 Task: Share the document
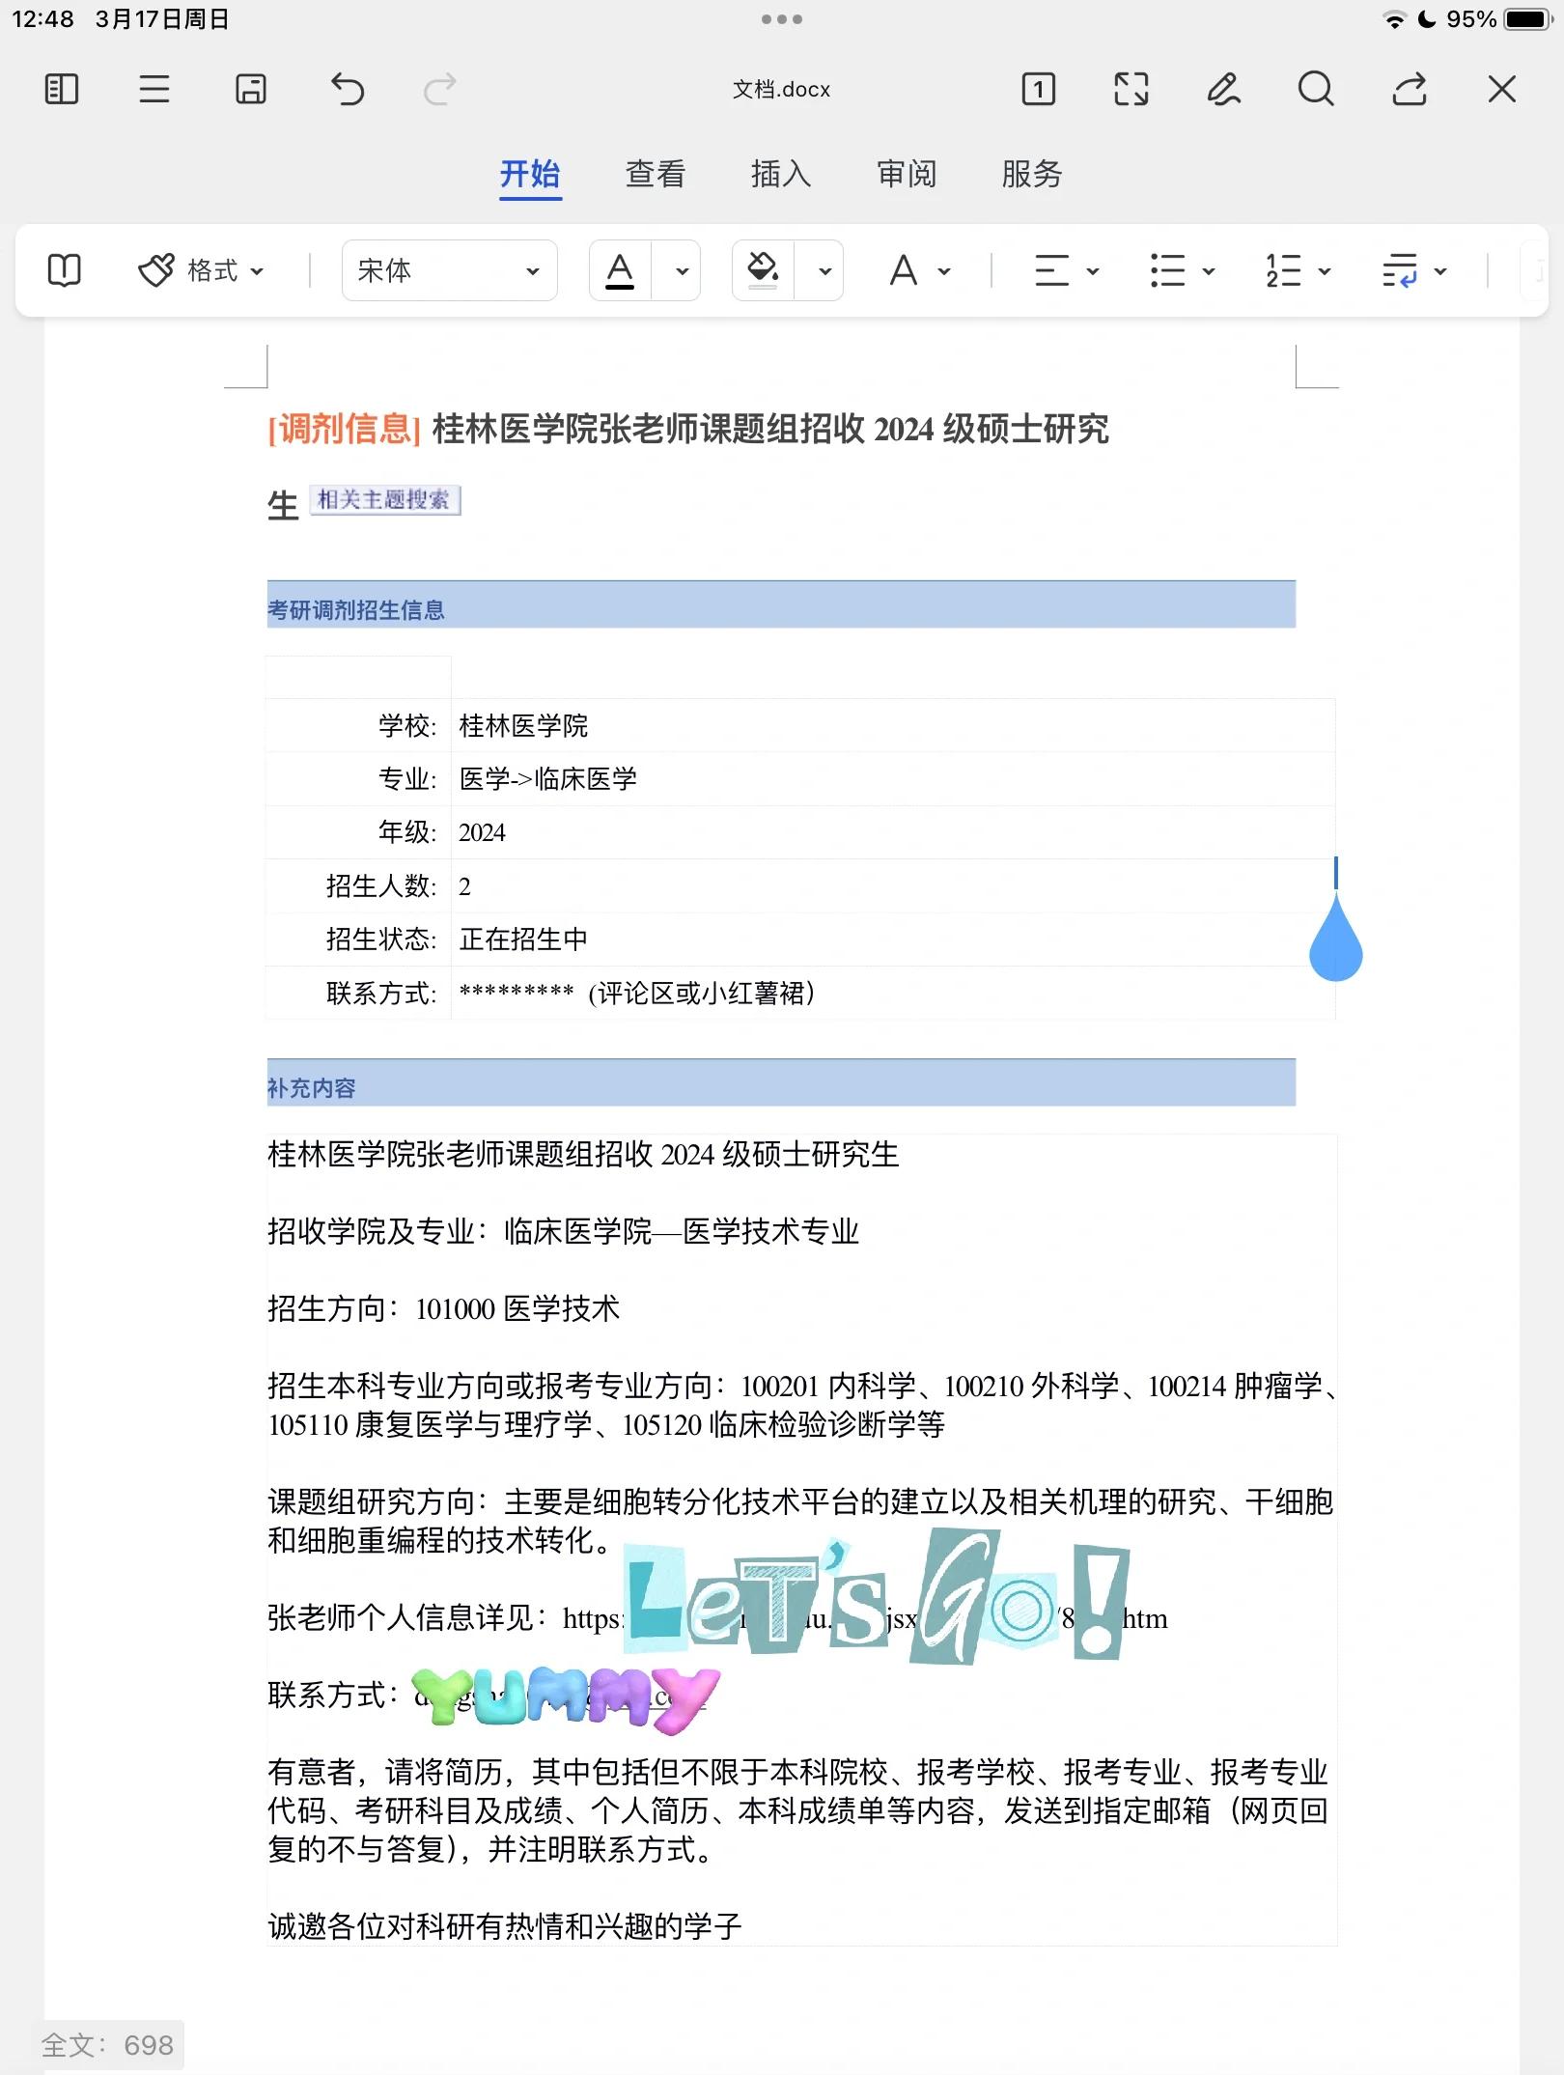click(1410, 89)
